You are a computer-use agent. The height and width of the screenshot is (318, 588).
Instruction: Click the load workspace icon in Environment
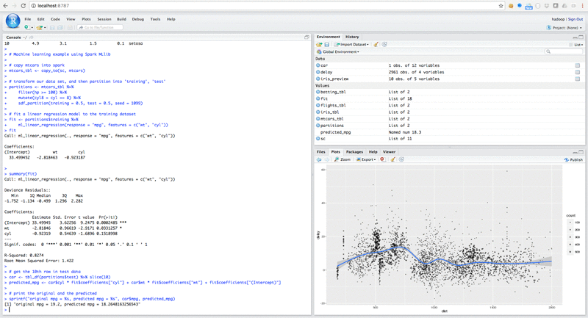[x=320, y=45]
